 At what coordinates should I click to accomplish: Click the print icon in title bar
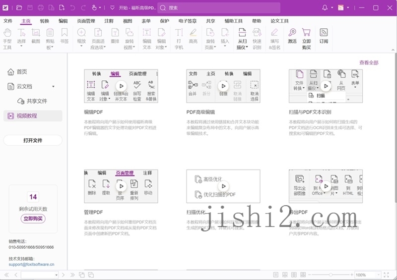click(x=41, y=8)
